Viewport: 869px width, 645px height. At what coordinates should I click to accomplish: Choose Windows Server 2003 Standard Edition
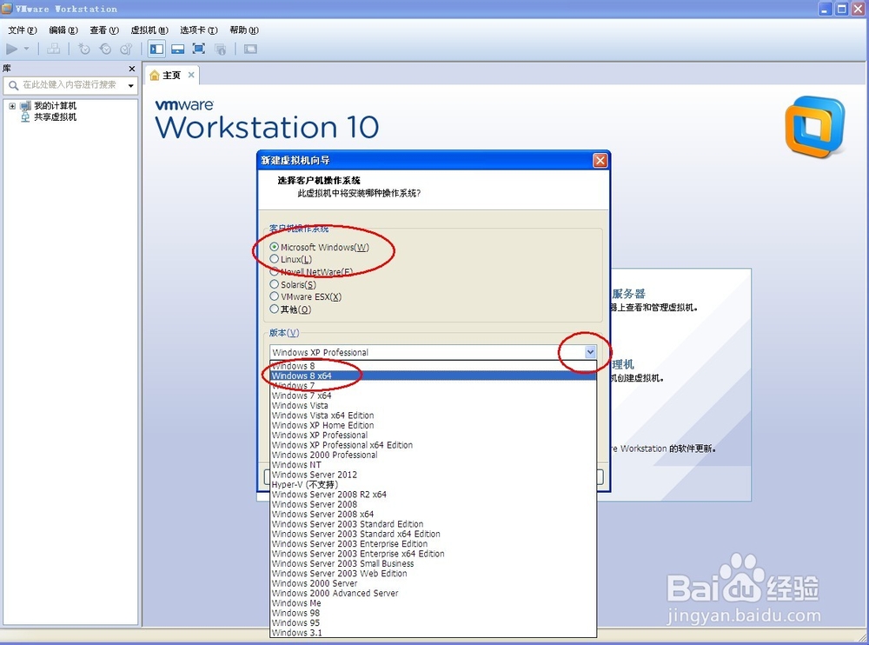pos(434,524)
